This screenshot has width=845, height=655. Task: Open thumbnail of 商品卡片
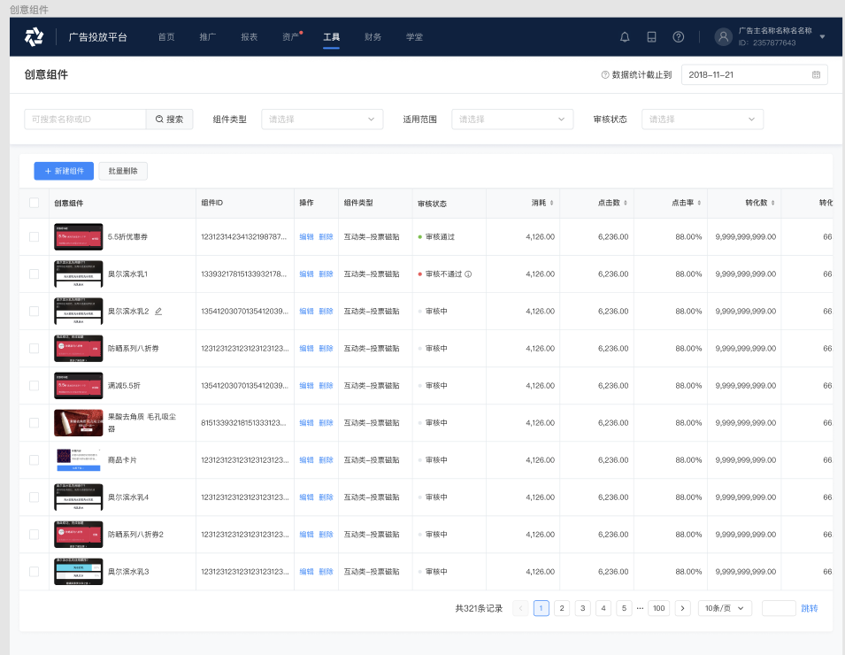(x=78, y=460)
